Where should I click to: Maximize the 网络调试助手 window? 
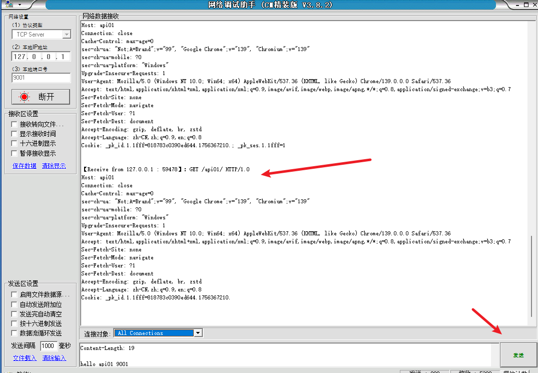525,5
